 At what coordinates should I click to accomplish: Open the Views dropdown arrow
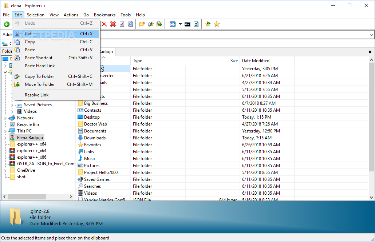coord(180,24)
